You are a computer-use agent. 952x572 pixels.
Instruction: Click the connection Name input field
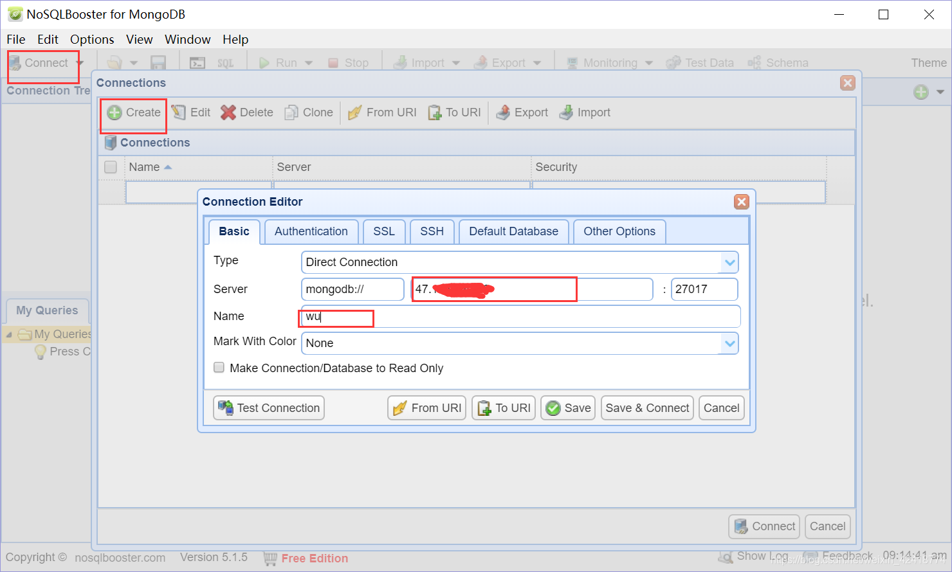point(521,316)
